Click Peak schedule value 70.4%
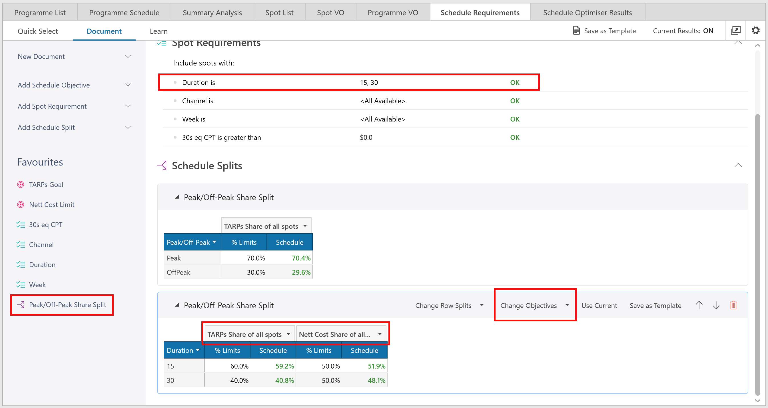Viewport: 768px width, 408px height. point(301,258)
